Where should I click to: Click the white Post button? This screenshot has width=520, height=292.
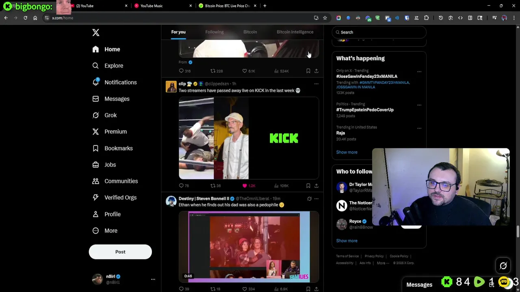(x=120, y=252)
